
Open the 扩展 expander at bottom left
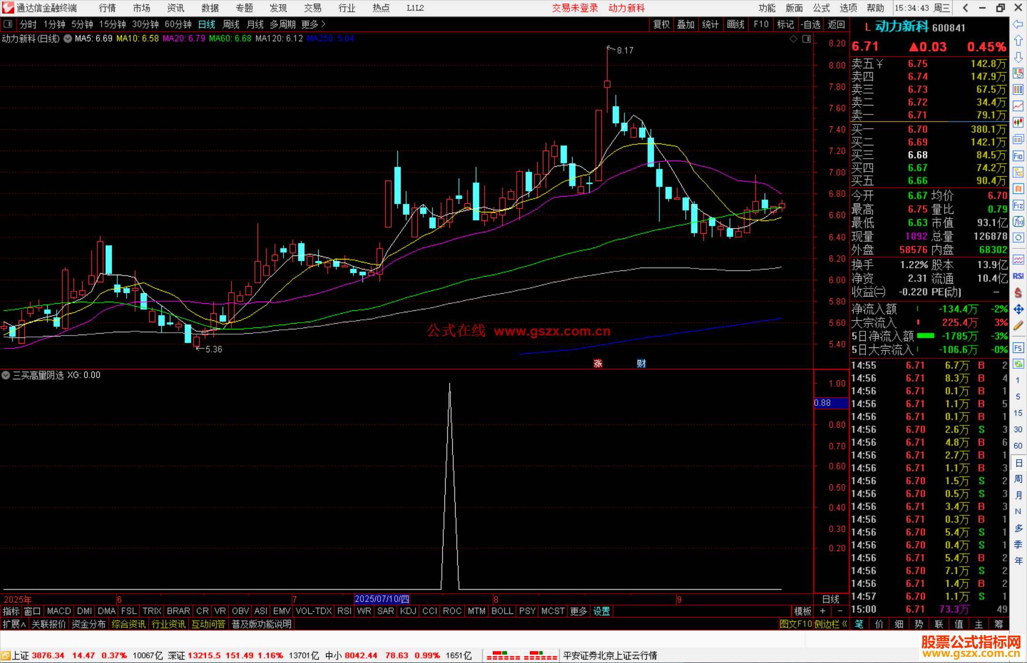click(x=14, y=624)
